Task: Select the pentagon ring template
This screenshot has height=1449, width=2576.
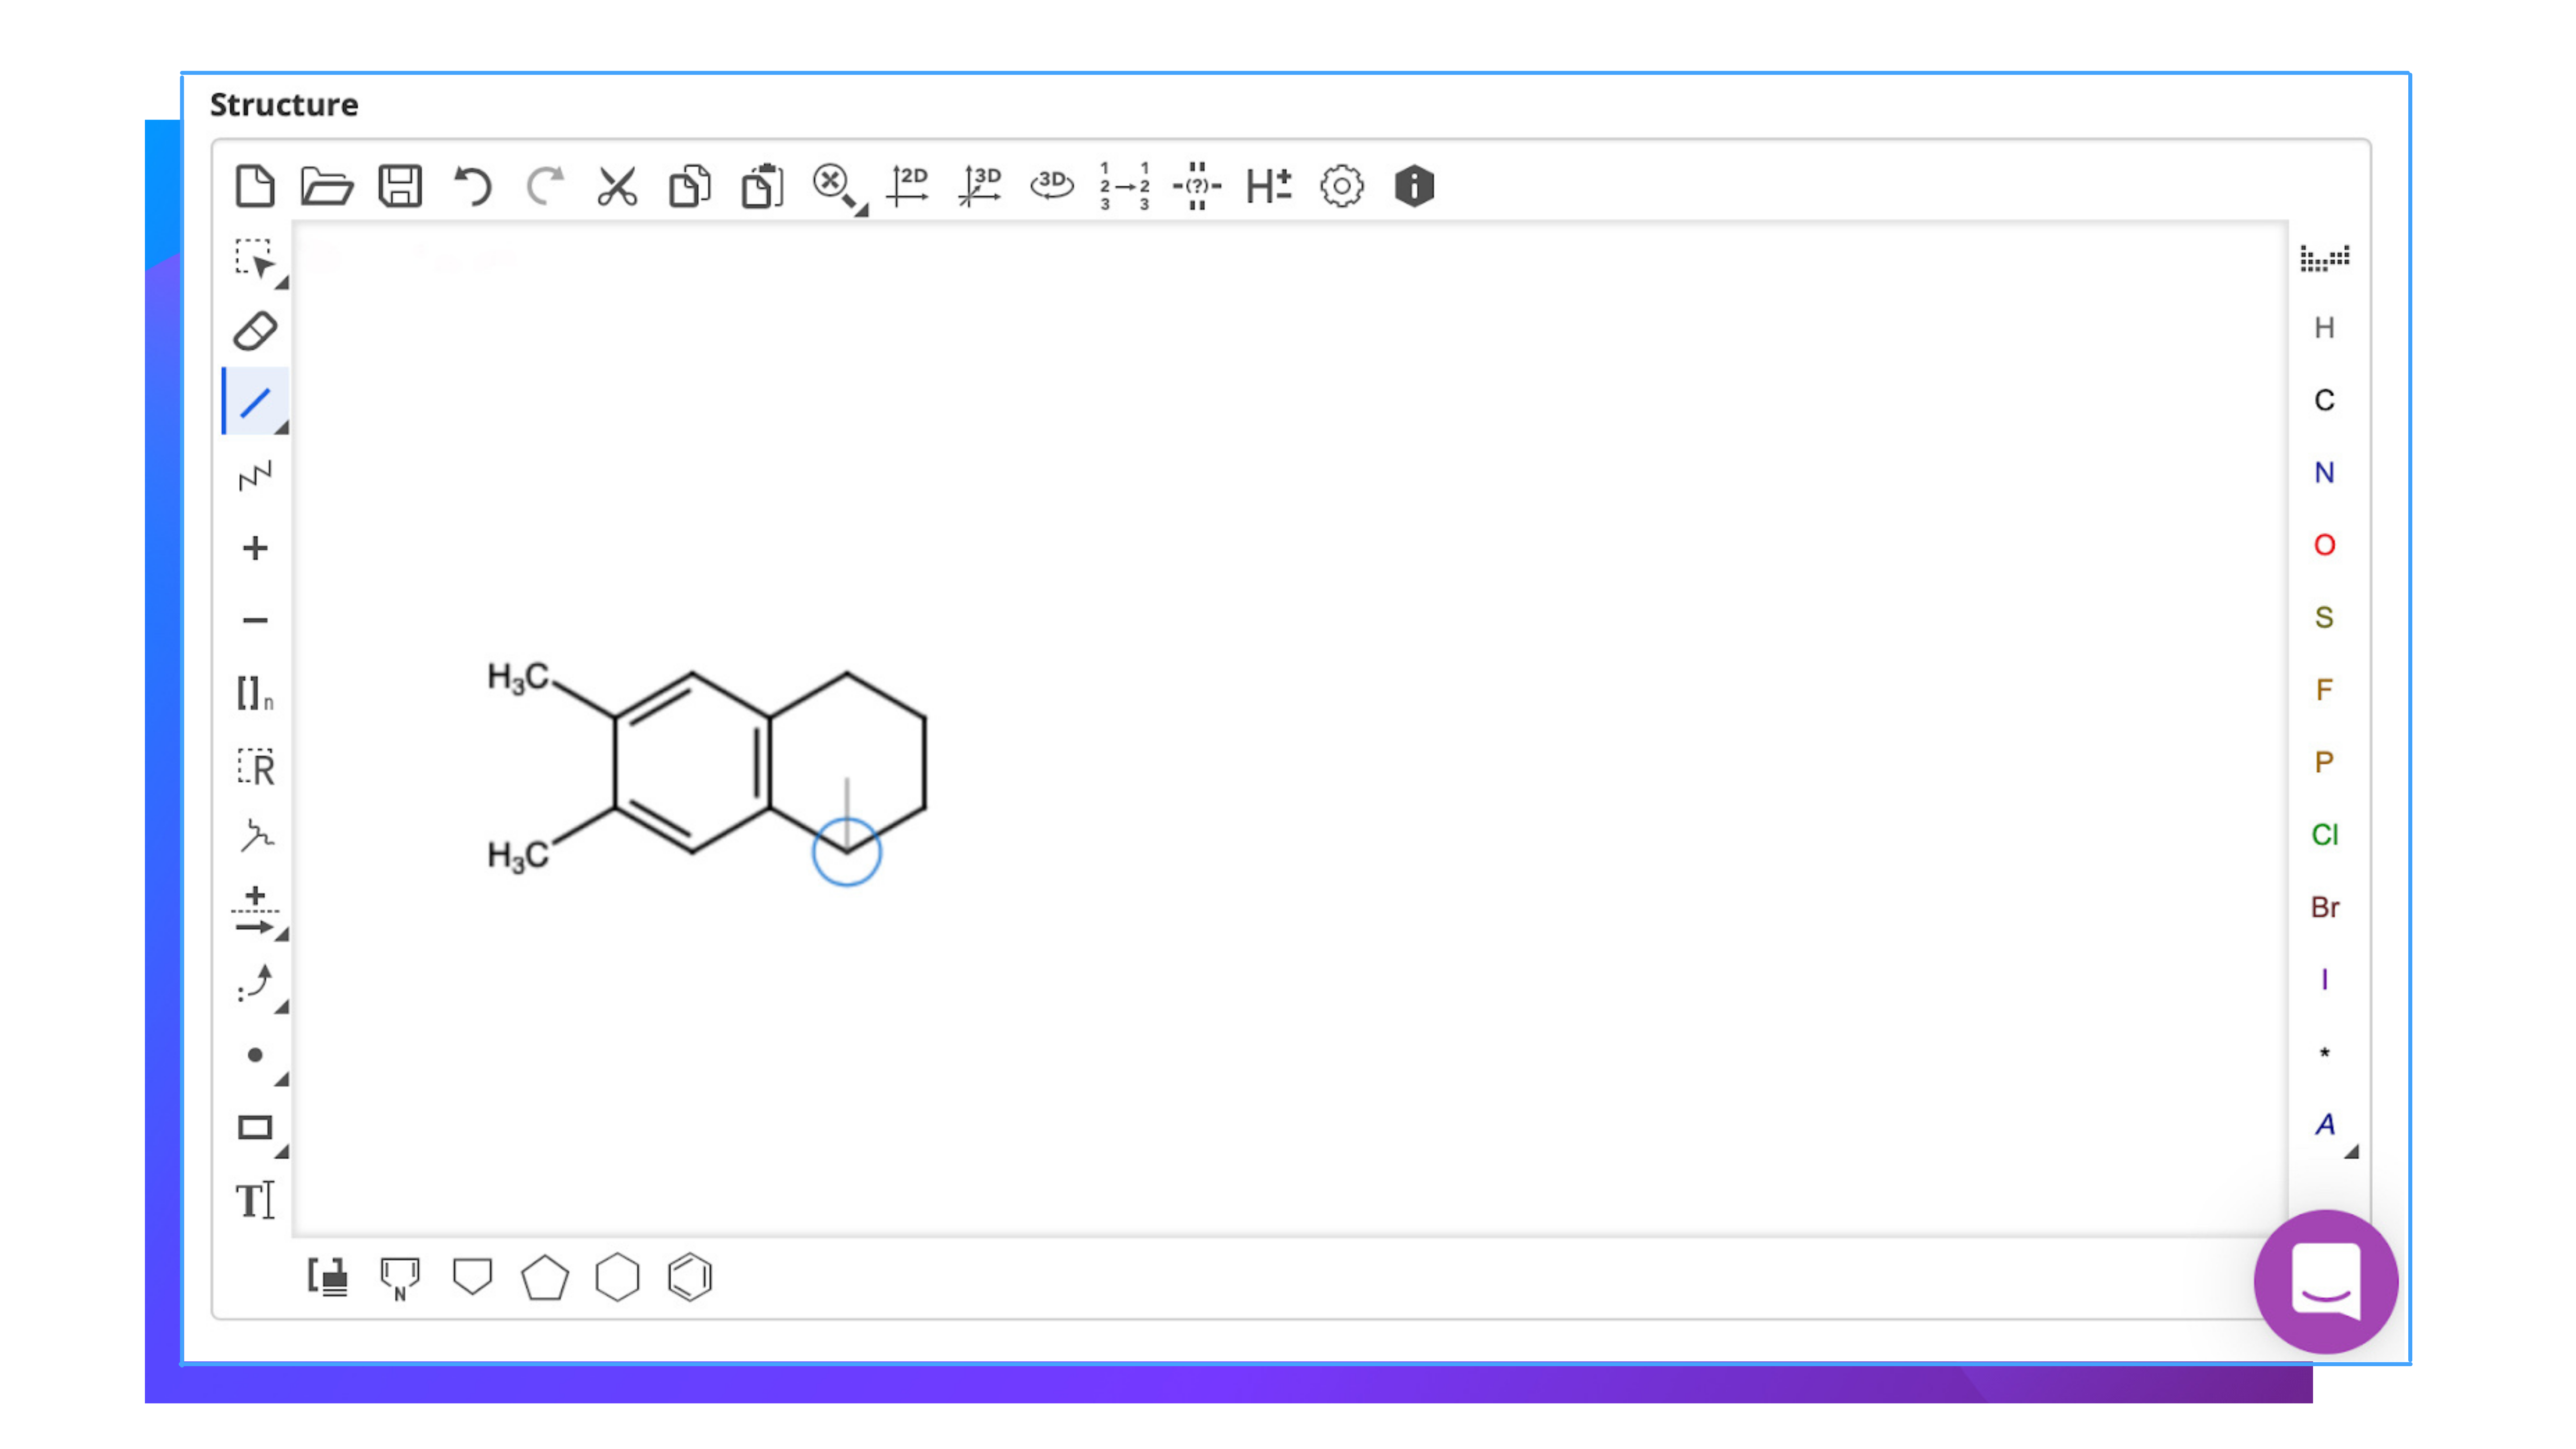Action: coord(545,1278)
